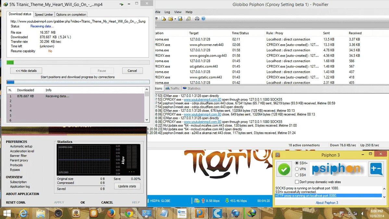
Task: Open Google Chrome from the taskbar
Action: point(129,213)
